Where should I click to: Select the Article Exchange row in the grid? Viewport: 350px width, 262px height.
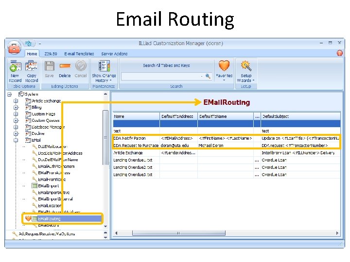[x=227, y=153]
